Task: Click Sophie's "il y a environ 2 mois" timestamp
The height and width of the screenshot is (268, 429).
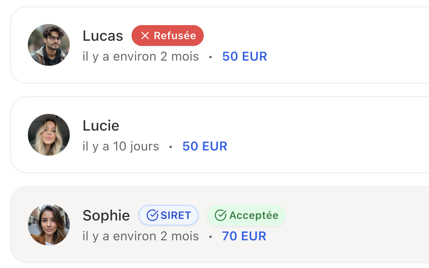Action: [141, 236]
